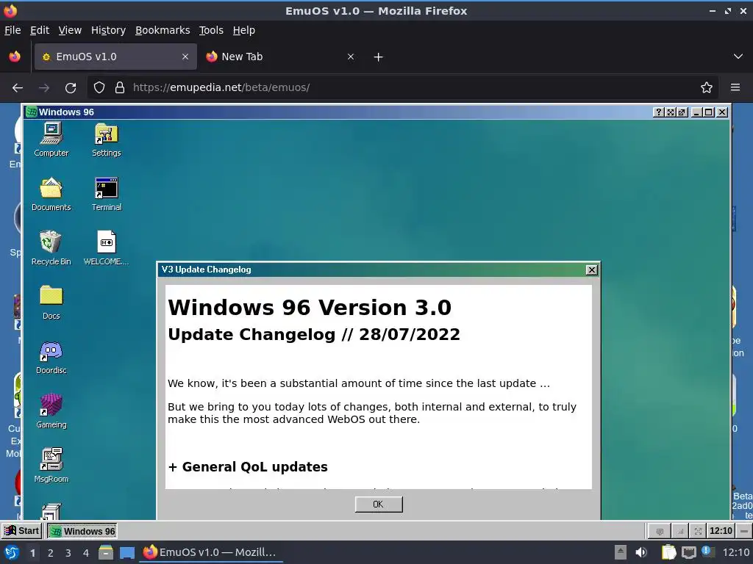Screen dimensions: 753x564
Task: Open the Recycle Bin icon
Action: [x=51, y=248]
